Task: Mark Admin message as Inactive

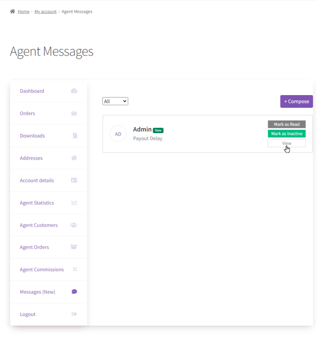Action: click(x=287, y=134)
